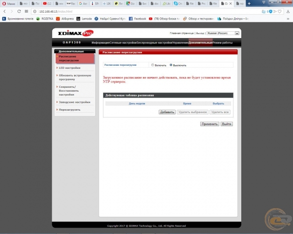The image size is (293, 234).
Task: Select the Выключить radio button
Action: coord(171,65)
